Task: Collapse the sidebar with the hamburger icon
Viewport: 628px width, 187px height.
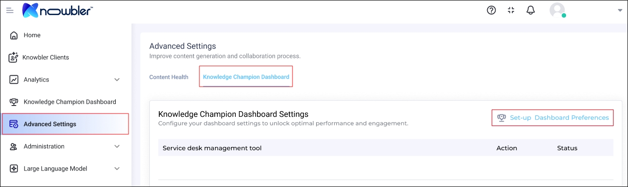Action: [x=9, y=10]
